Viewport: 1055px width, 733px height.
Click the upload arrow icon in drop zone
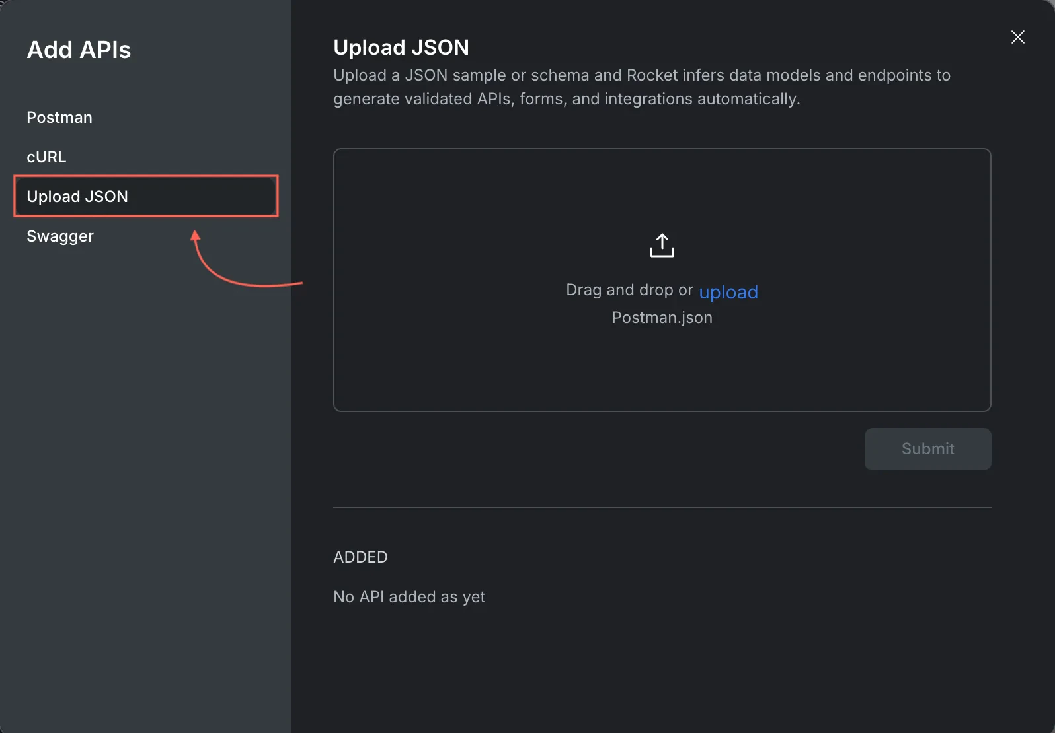662,245
